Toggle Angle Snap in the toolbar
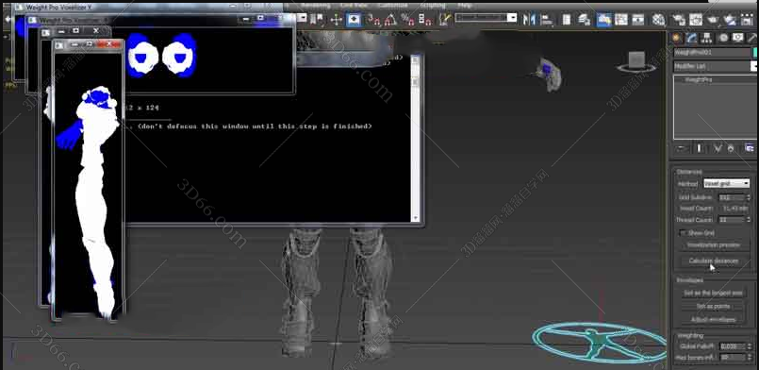 click(390, 20)
